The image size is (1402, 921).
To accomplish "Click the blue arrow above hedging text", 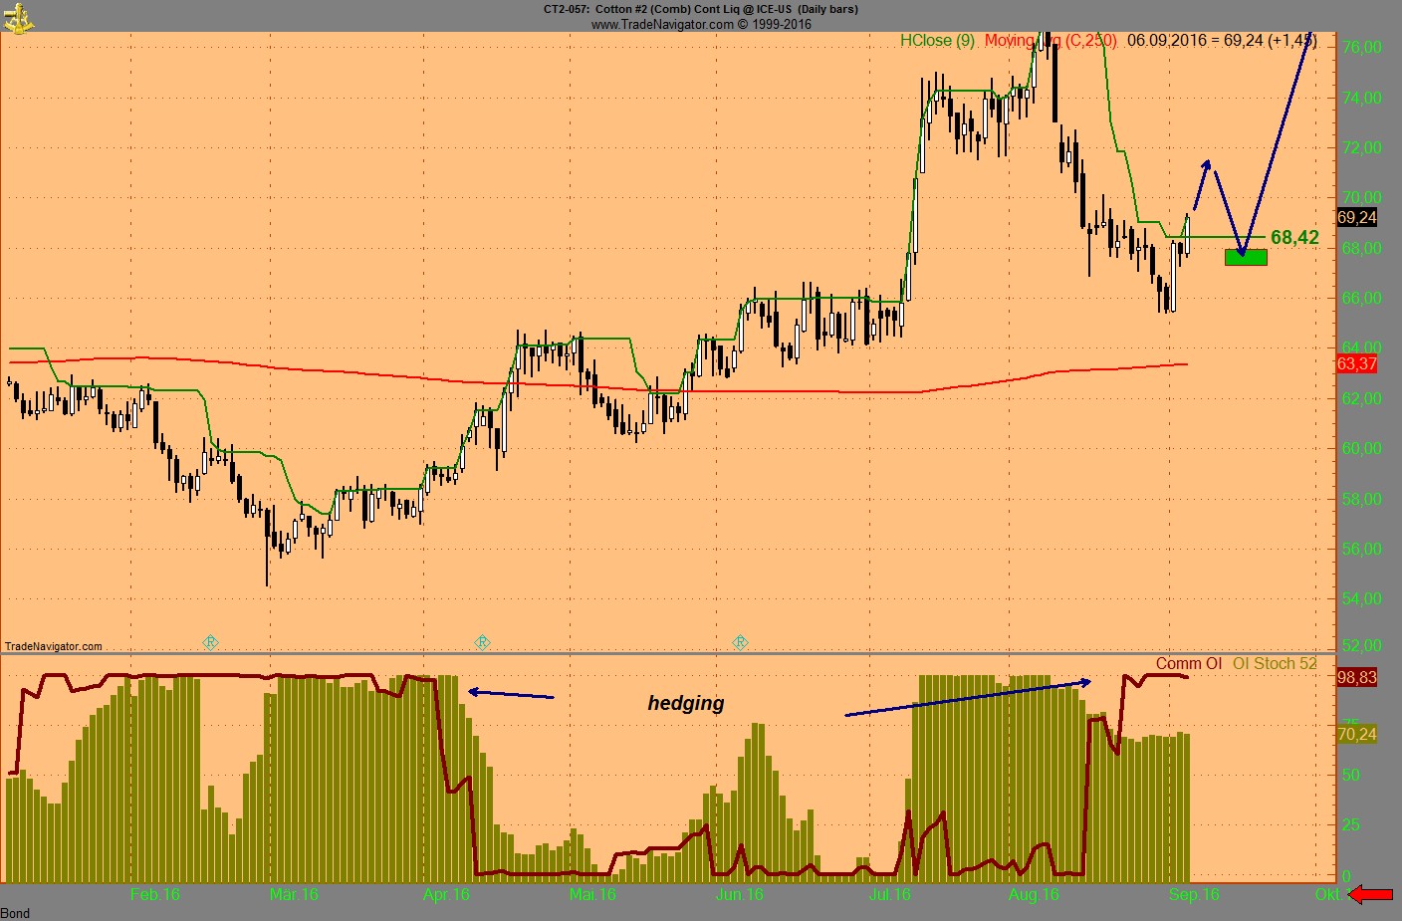I will click(x=510, y=693).
